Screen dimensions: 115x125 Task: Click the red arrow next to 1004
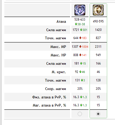coord(80,47)
